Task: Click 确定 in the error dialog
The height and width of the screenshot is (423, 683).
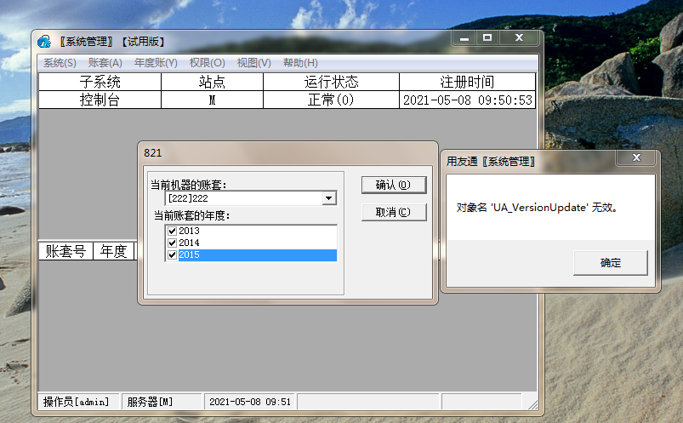Action: 610,263
